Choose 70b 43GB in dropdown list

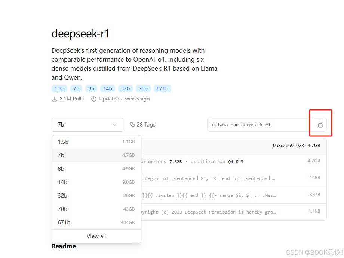click(x=96, y=209)
